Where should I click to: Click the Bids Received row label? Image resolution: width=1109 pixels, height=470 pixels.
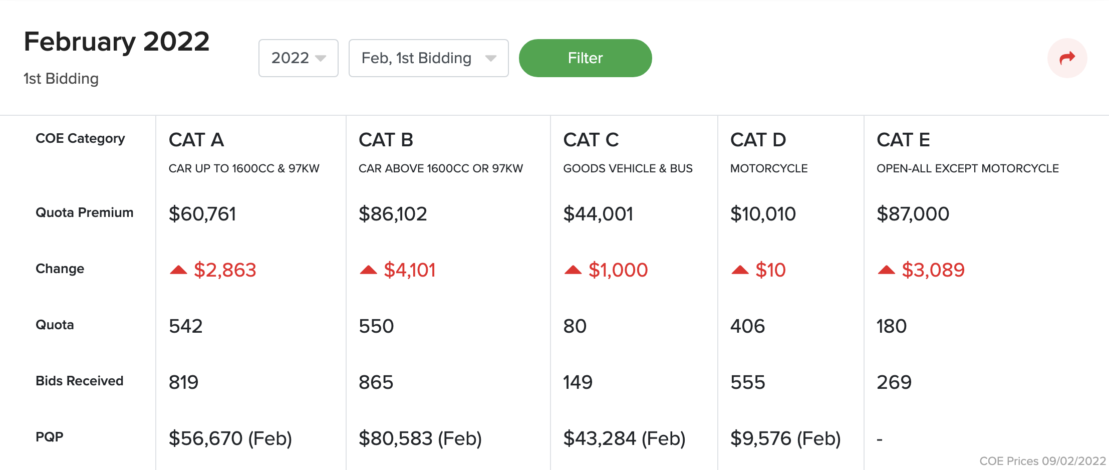[79, 381]
